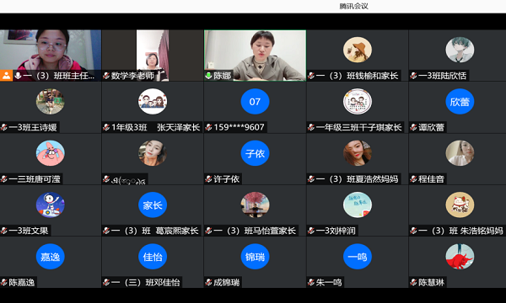This screenshot has height=303, width=506.
Task: Select the class teacher's video tile
Action: 51,56
